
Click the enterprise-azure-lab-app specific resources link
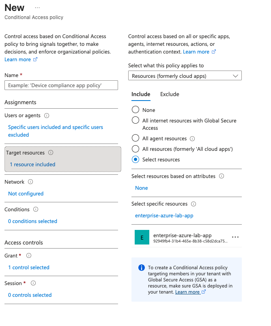[164, 216]
